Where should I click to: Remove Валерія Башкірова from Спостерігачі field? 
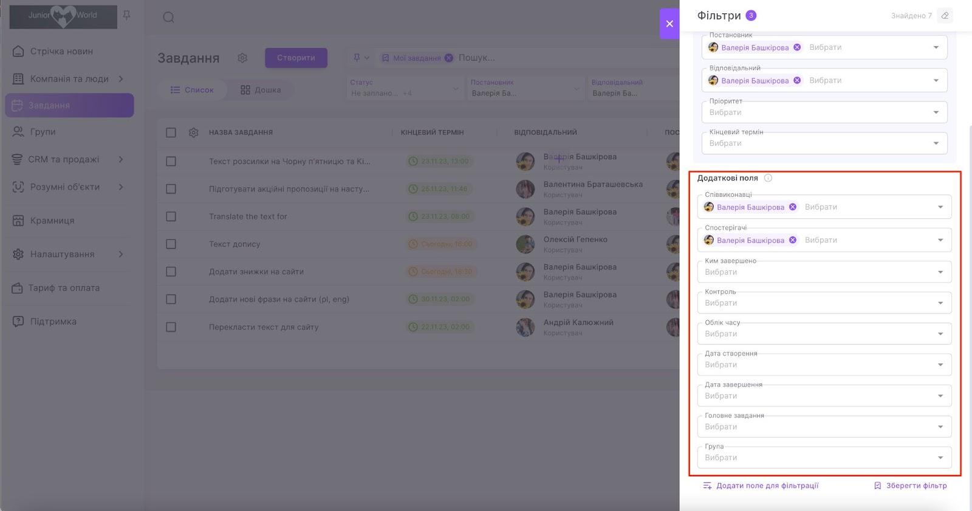(793, 240)
